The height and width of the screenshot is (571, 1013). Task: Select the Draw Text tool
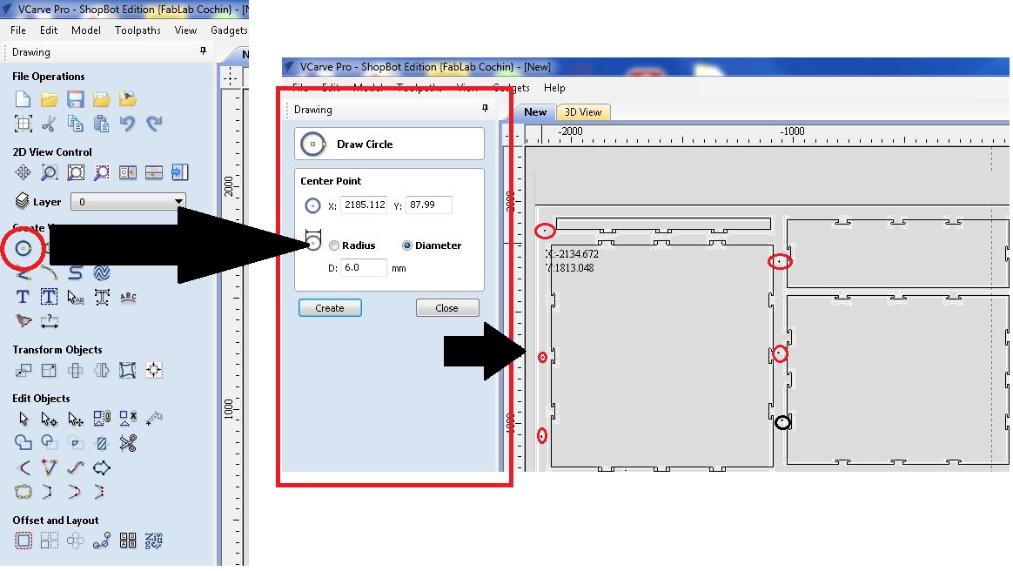coord(23,297)
